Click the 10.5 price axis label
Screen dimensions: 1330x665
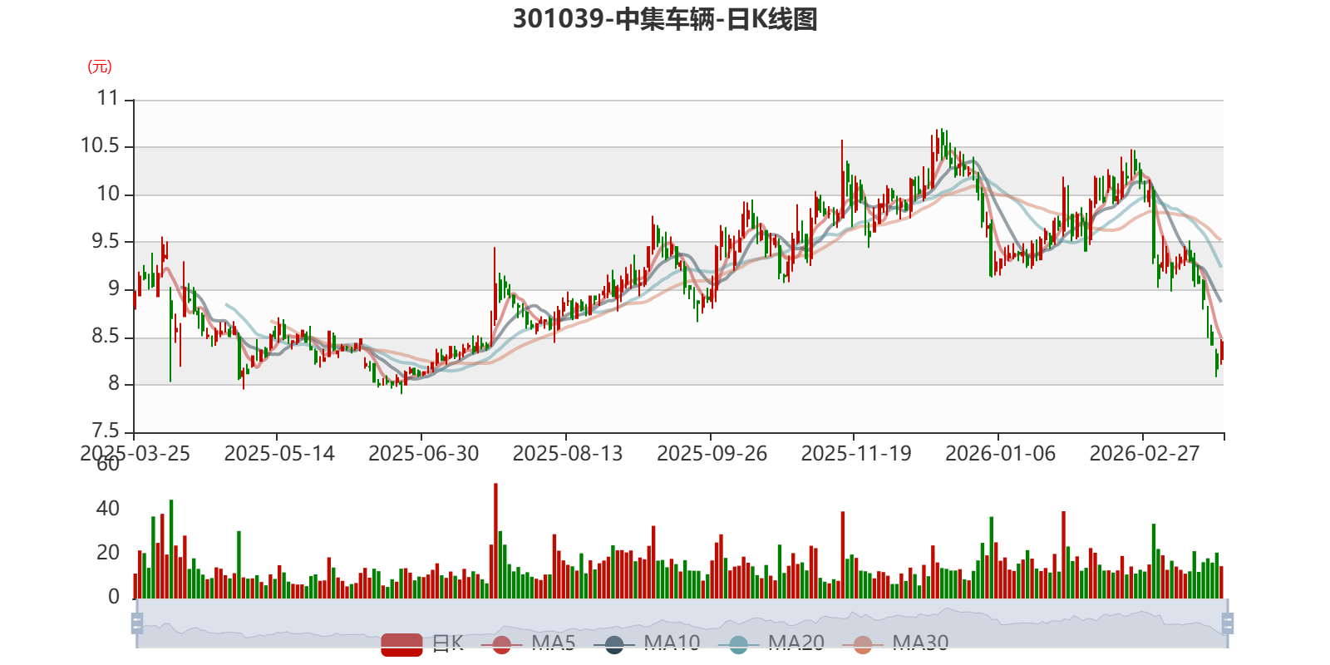[100, 146]
